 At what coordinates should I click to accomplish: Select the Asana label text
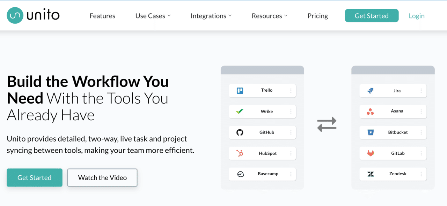(397, 111)
